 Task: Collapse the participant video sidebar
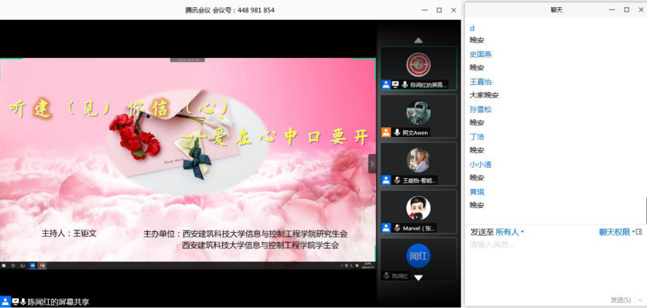(372, 163)
